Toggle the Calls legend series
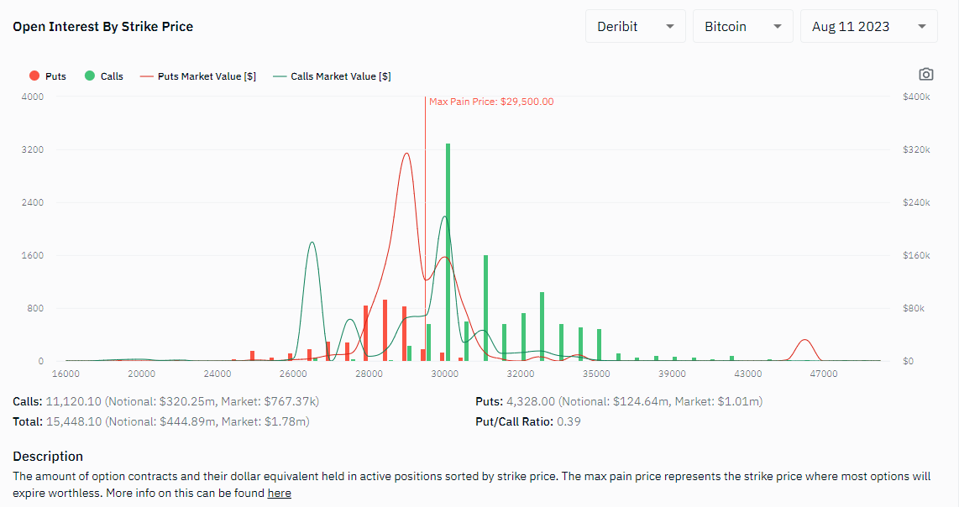Viewport: 959px width, 507px height. tap(104, 76)
